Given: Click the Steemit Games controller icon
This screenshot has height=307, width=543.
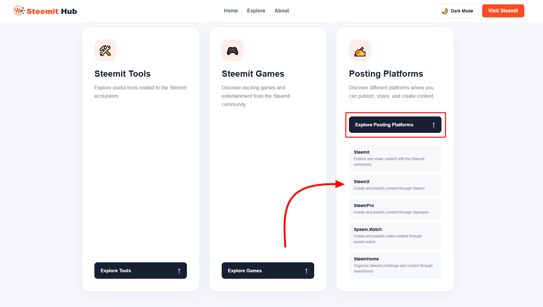Looking at the screenshot, I should [233, 50].
